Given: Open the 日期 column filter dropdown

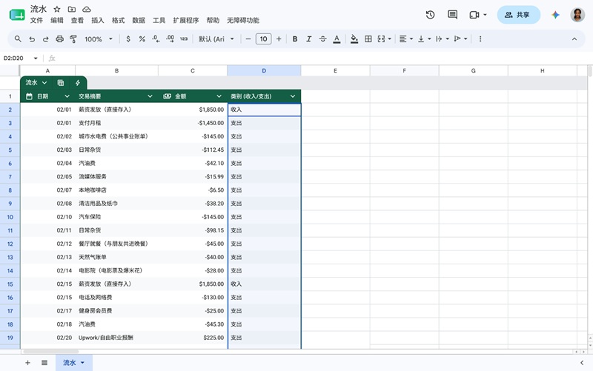Looking at the screenshot, I should coord(67,96).
